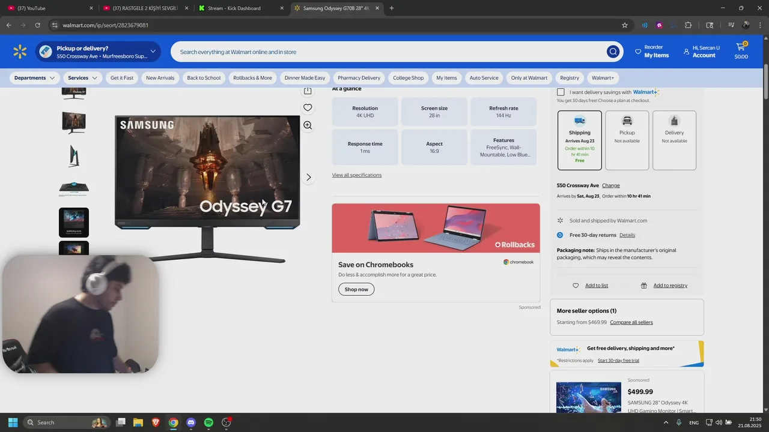Switch to the RASTGELE 2 KİŞİYİ tab
Image resolution: width=769 pixels, height=432 pixels.
145,8
